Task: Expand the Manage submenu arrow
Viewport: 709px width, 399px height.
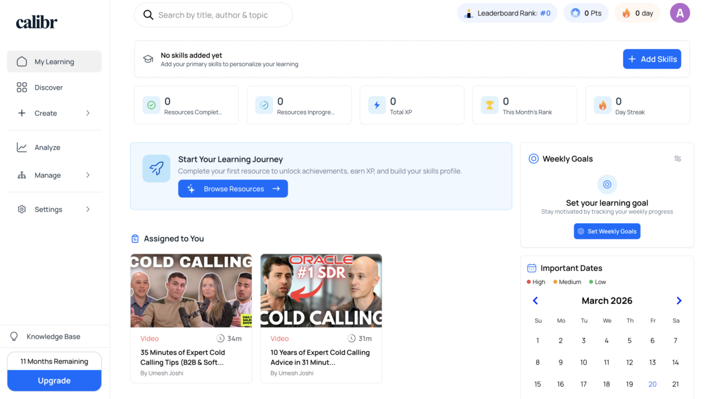Action: tap(88, 175)
